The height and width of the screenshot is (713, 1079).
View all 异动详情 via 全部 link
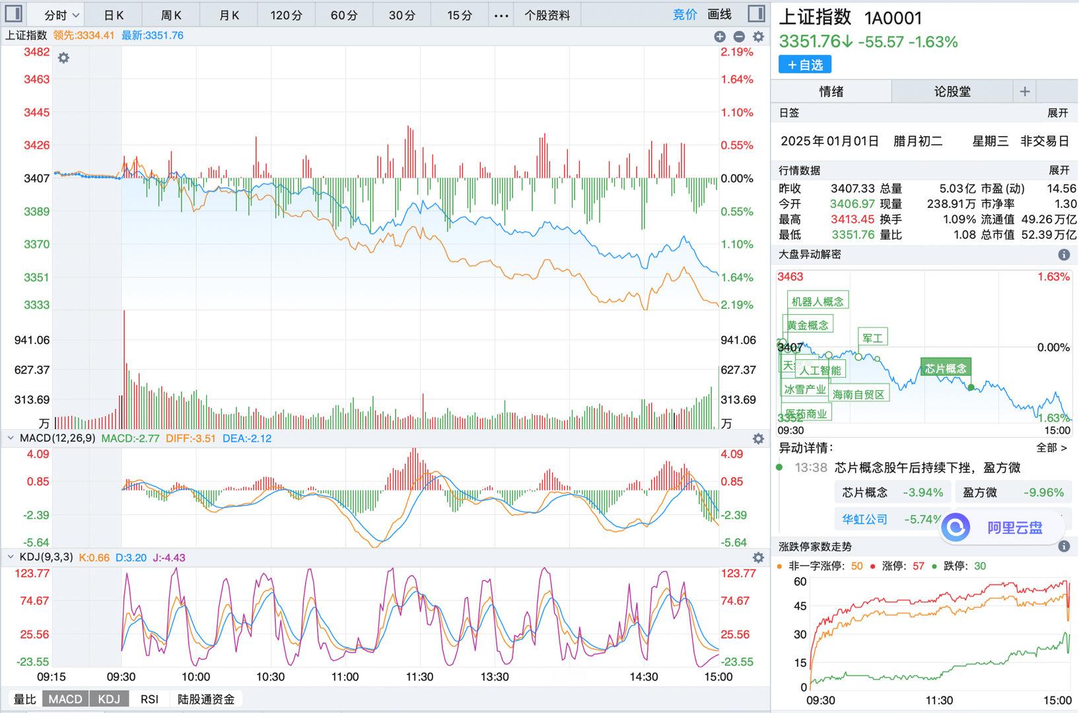click(1051, 448)
